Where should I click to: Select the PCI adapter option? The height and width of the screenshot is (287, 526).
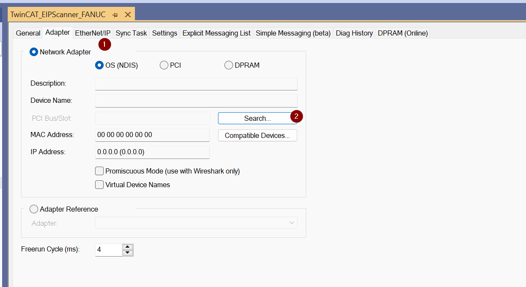[164, 66]
